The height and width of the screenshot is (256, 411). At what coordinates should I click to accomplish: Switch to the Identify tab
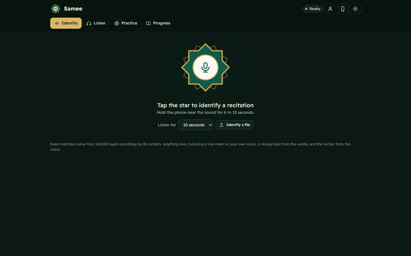pos(66,23)
